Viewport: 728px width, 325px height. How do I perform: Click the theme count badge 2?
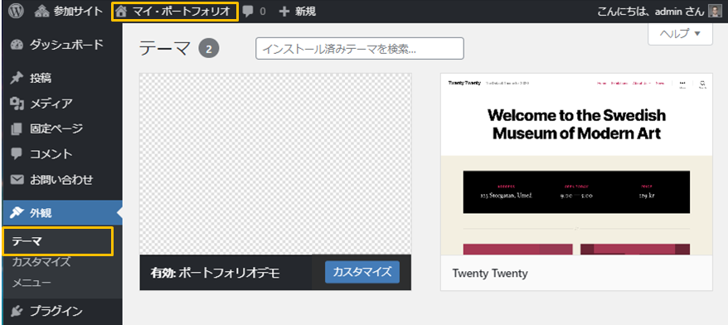point(209,49)
